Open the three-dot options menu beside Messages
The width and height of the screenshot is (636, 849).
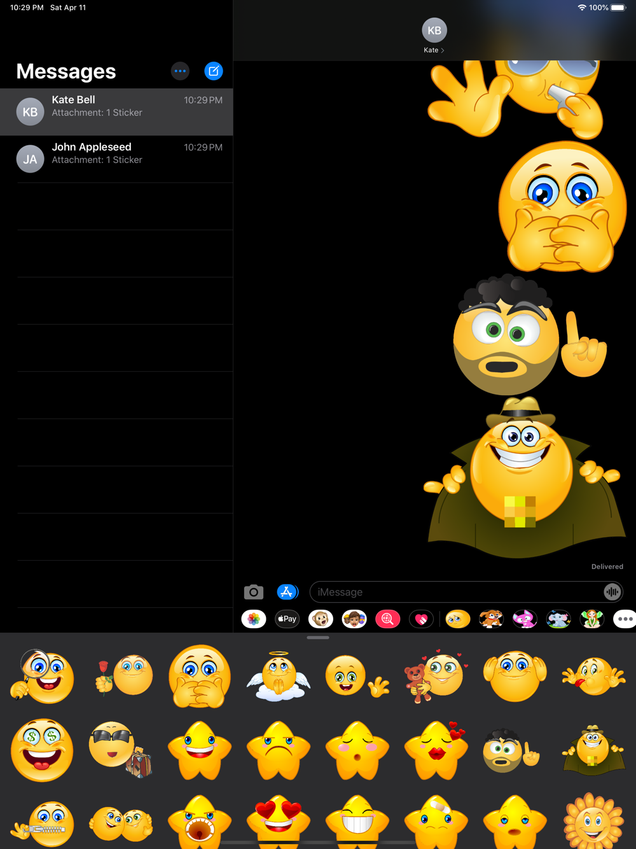click(x=181, y=71)
